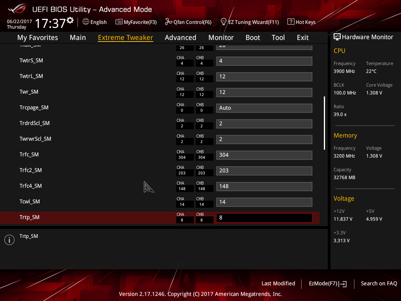Click the EzMode exit arrow icon
The width and height of the screenshot is (401, 301).
[x=343, y=284]
